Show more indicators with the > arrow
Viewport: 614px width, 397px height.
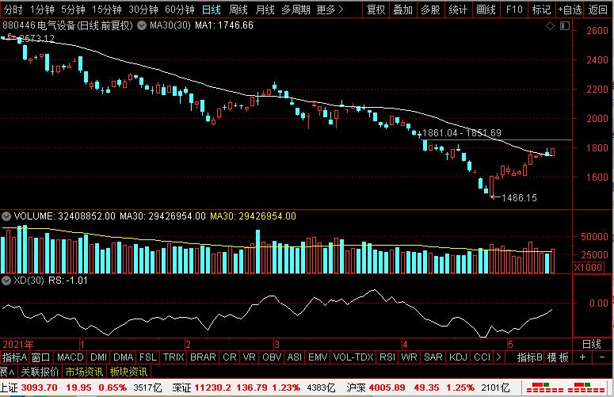coord(498,357)
